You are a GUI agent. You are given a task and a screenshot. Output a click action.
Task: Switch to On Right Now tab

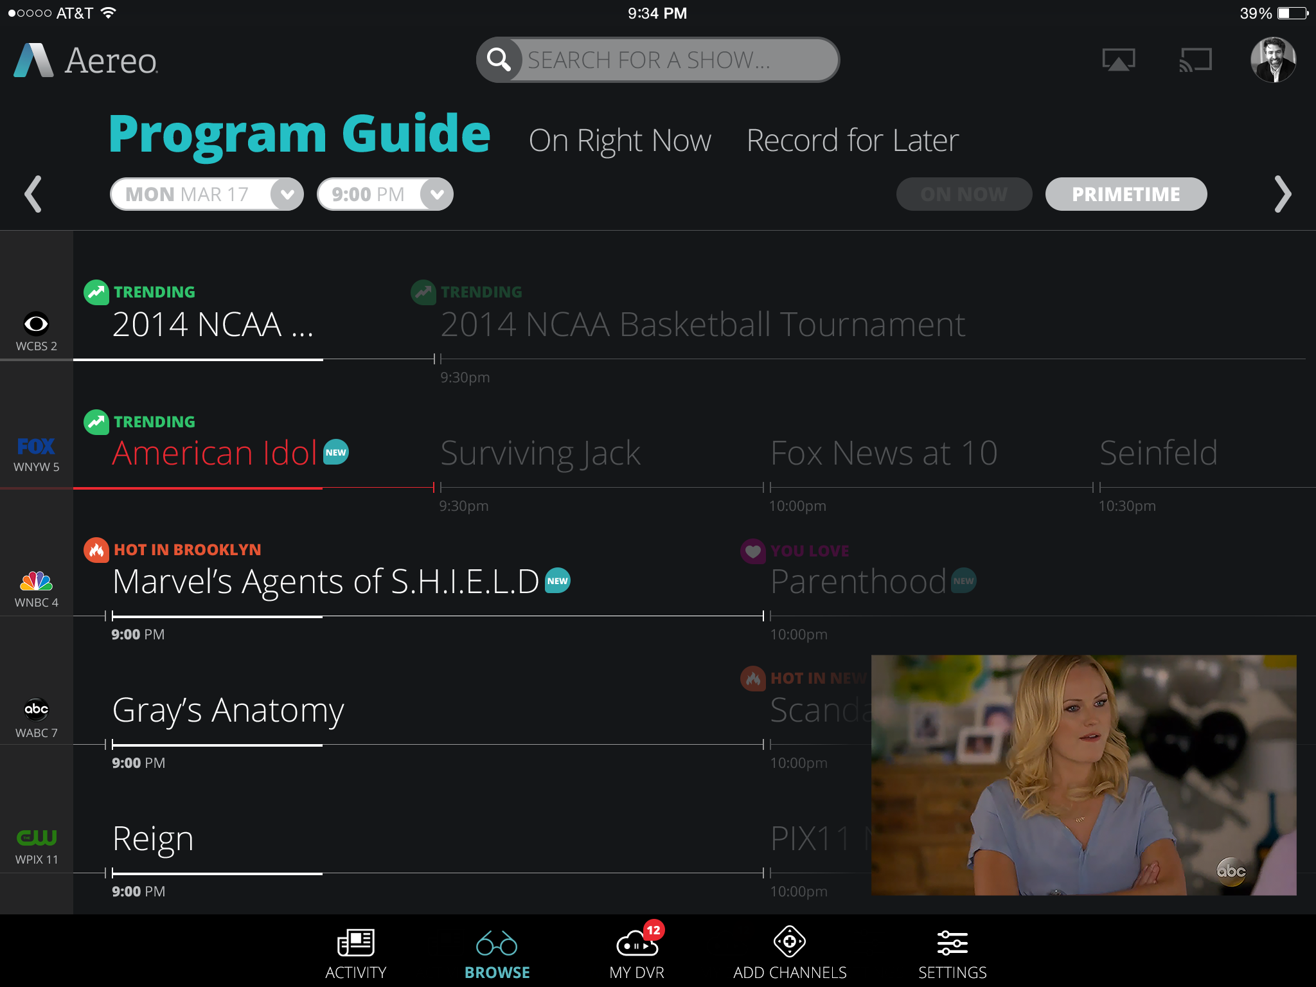pos(619,140)
